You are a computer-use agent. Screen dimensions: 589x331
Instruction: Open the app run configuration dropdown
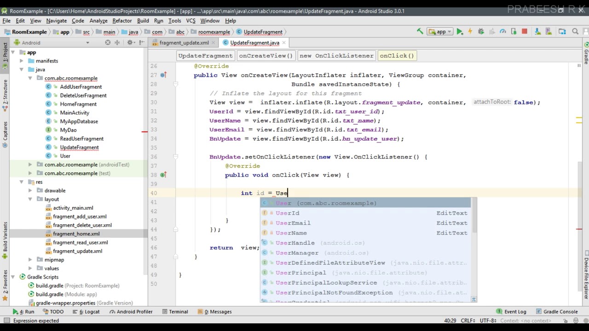tap(441, 32)
